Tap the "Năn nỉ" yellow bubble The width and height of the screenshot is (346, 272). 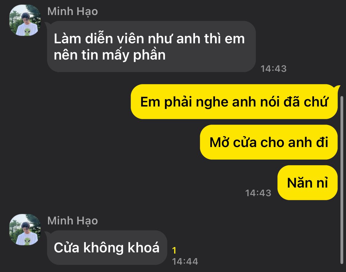click(307, 183)
